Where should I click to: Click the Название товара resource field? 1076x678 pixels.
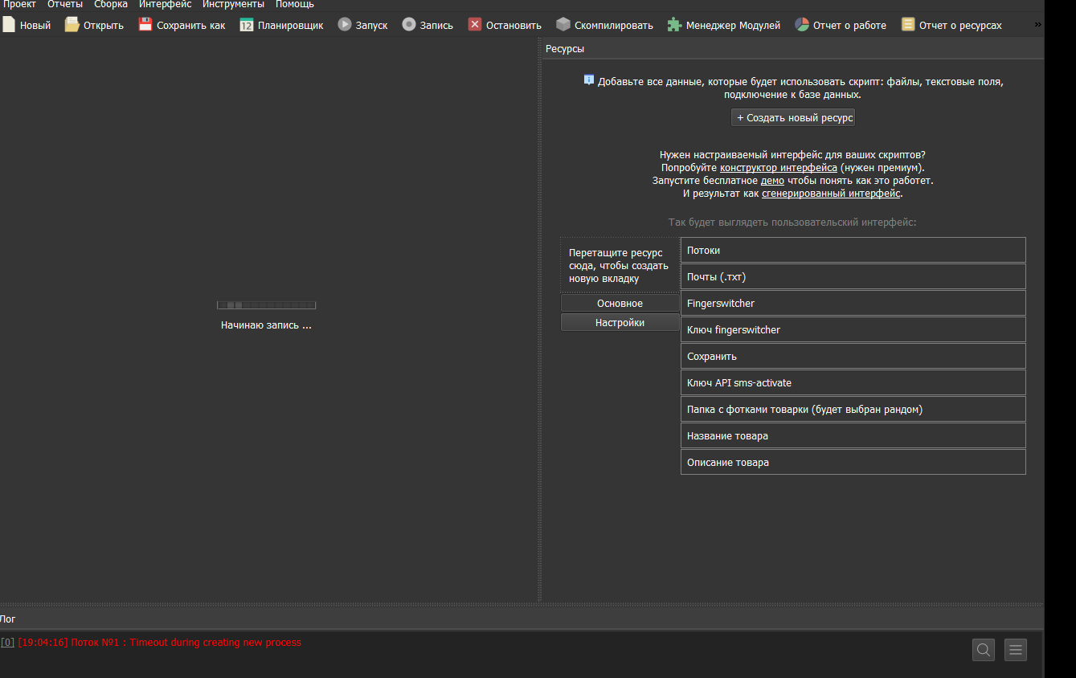tap(853, 435)
